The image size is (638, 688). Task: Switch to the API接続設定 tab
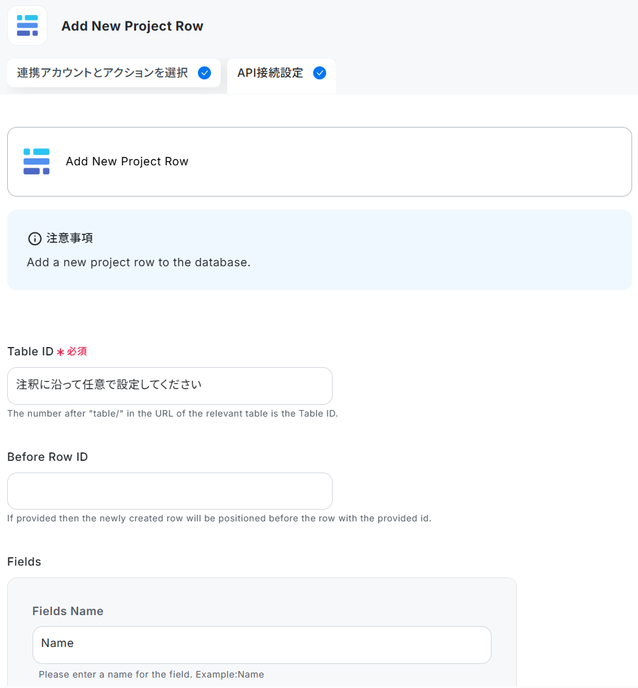pos(281,75)
